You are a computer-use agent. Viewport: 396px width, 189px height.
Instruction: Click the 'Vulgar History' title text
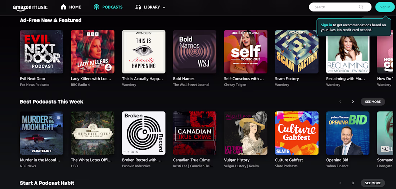[237, 160]
